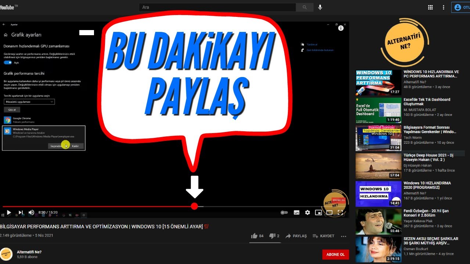
Task: Skip to next video
Action: pyautogui.click(x=21, y=212)
